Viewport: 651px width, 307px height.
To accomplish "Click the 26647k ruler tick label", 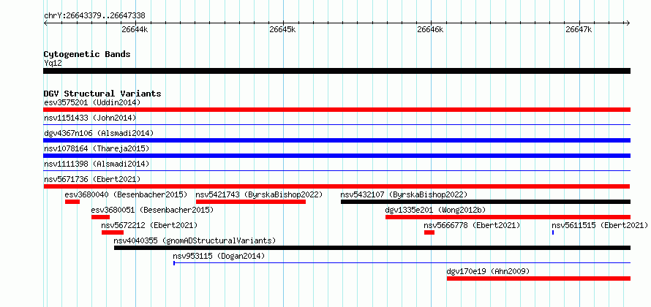I will [579, 29].
